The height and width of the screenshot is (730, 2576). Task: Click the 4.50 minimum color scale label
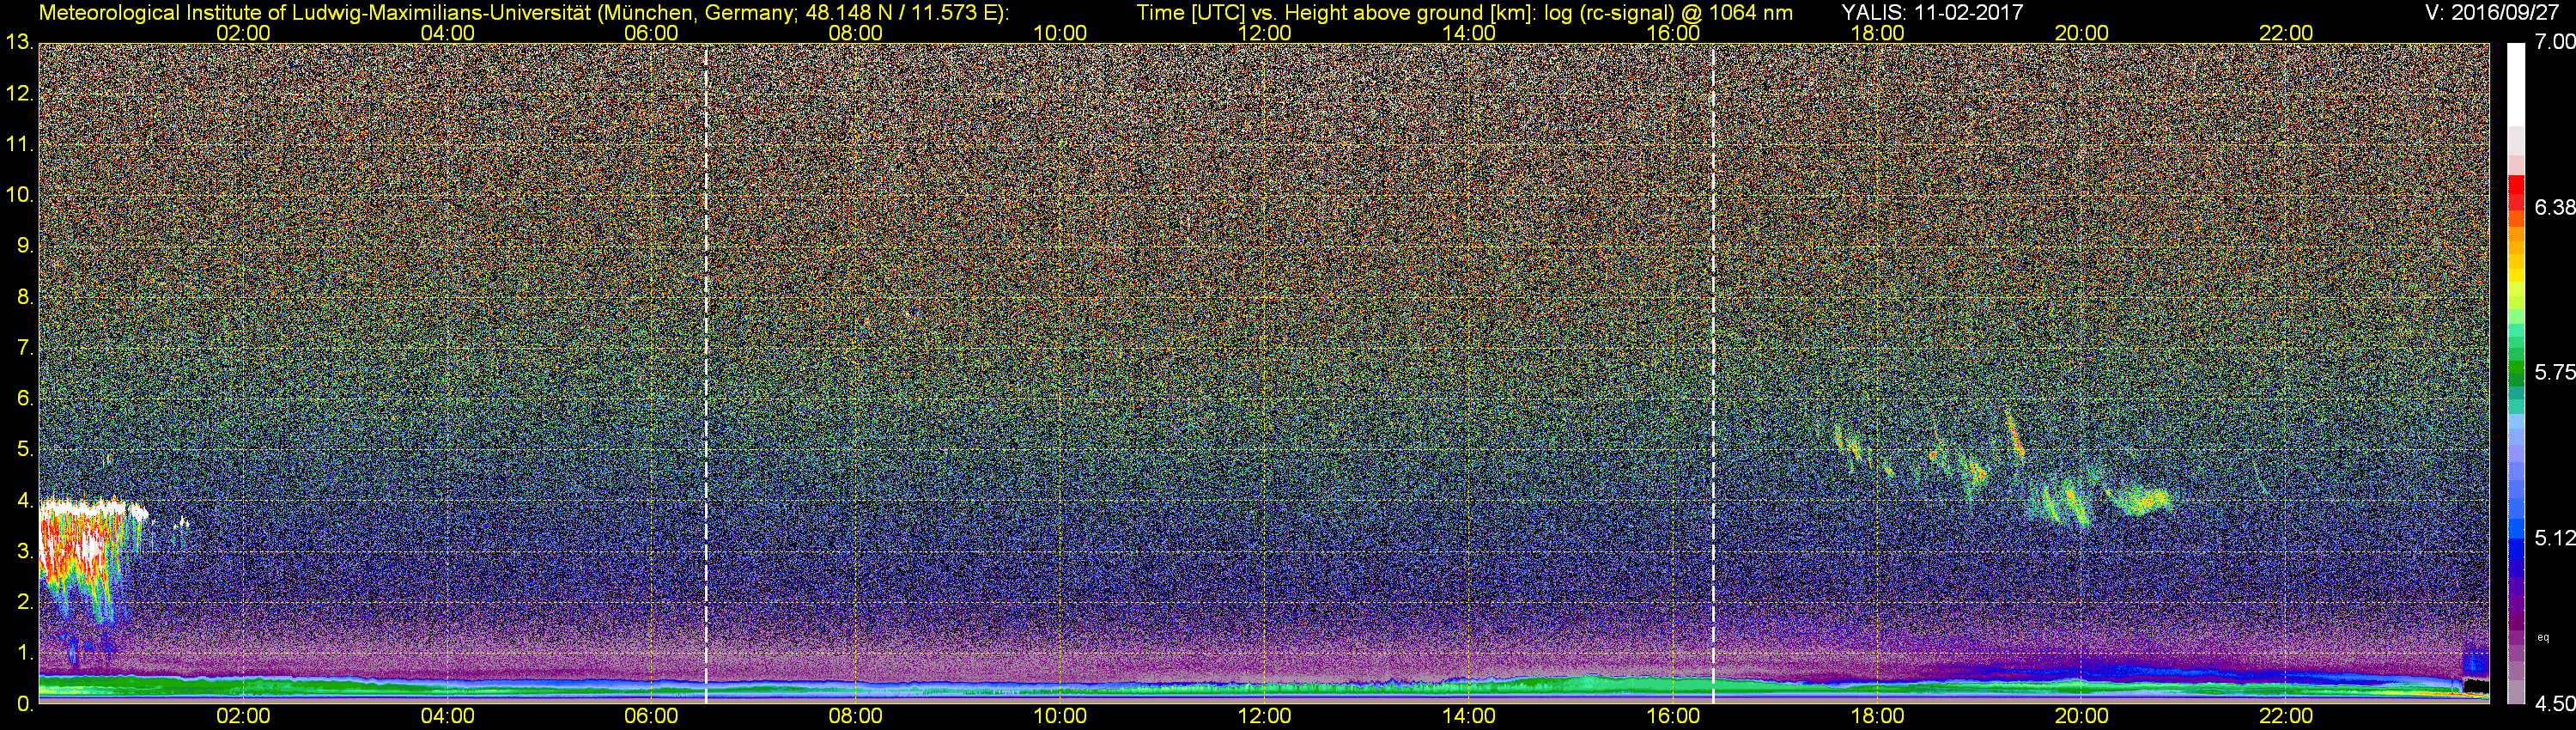point(2554,704)
